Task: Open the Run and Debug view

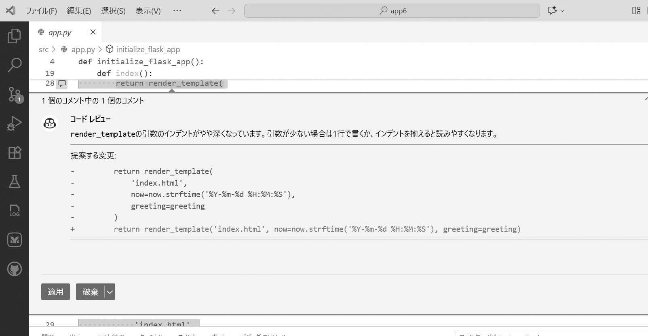Action: coord(15,123)
